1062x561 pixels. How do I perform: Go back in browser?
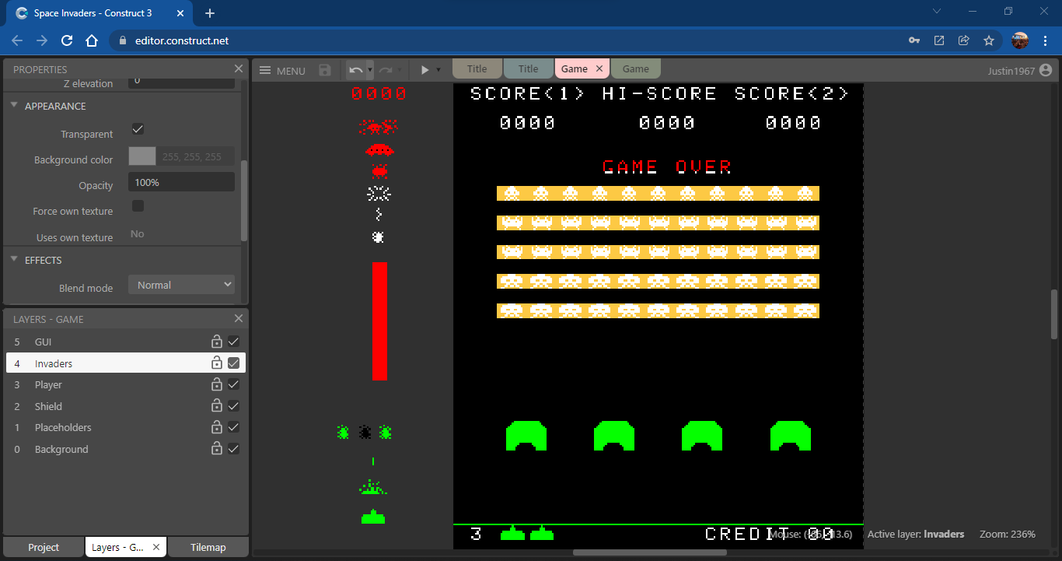(17, 40)
